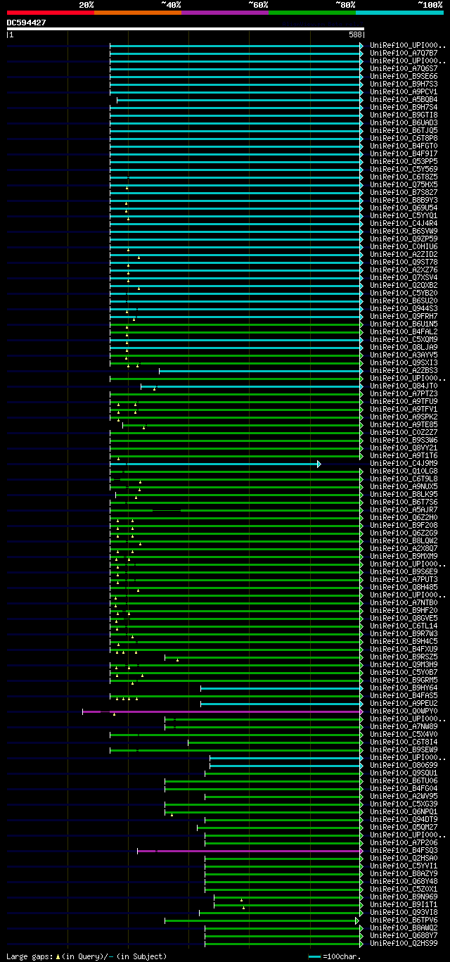Select the UniRef100_B4FAL2 label
Image resolution: width=450 pixels, height=962 pixels.
404,331
